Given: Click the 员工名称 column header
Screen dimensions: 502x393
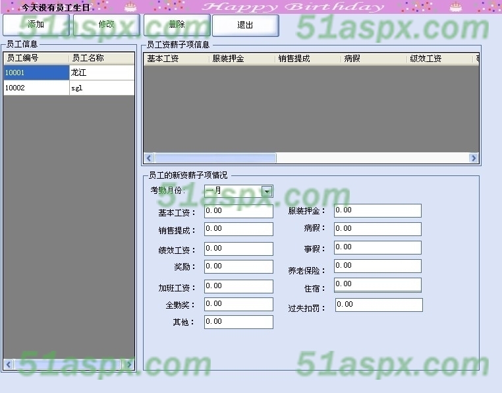Looking at the screenshot, I should [102, 58].
